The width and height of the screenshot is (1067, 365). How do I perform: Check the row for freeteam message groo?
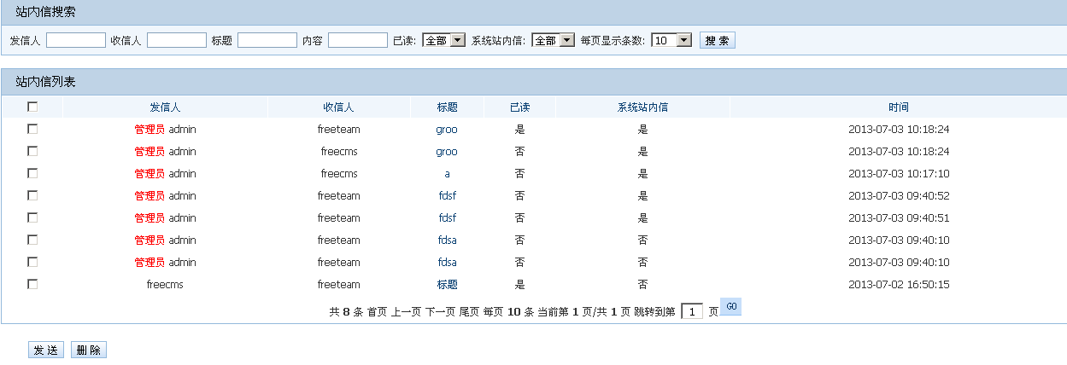32,129
